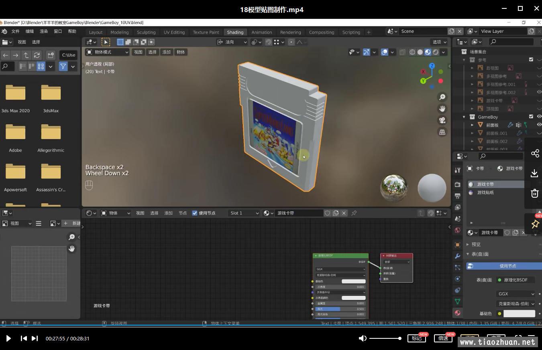
Task: Click the 基础色 base color swatch in properties
Action: coord(519,314)
